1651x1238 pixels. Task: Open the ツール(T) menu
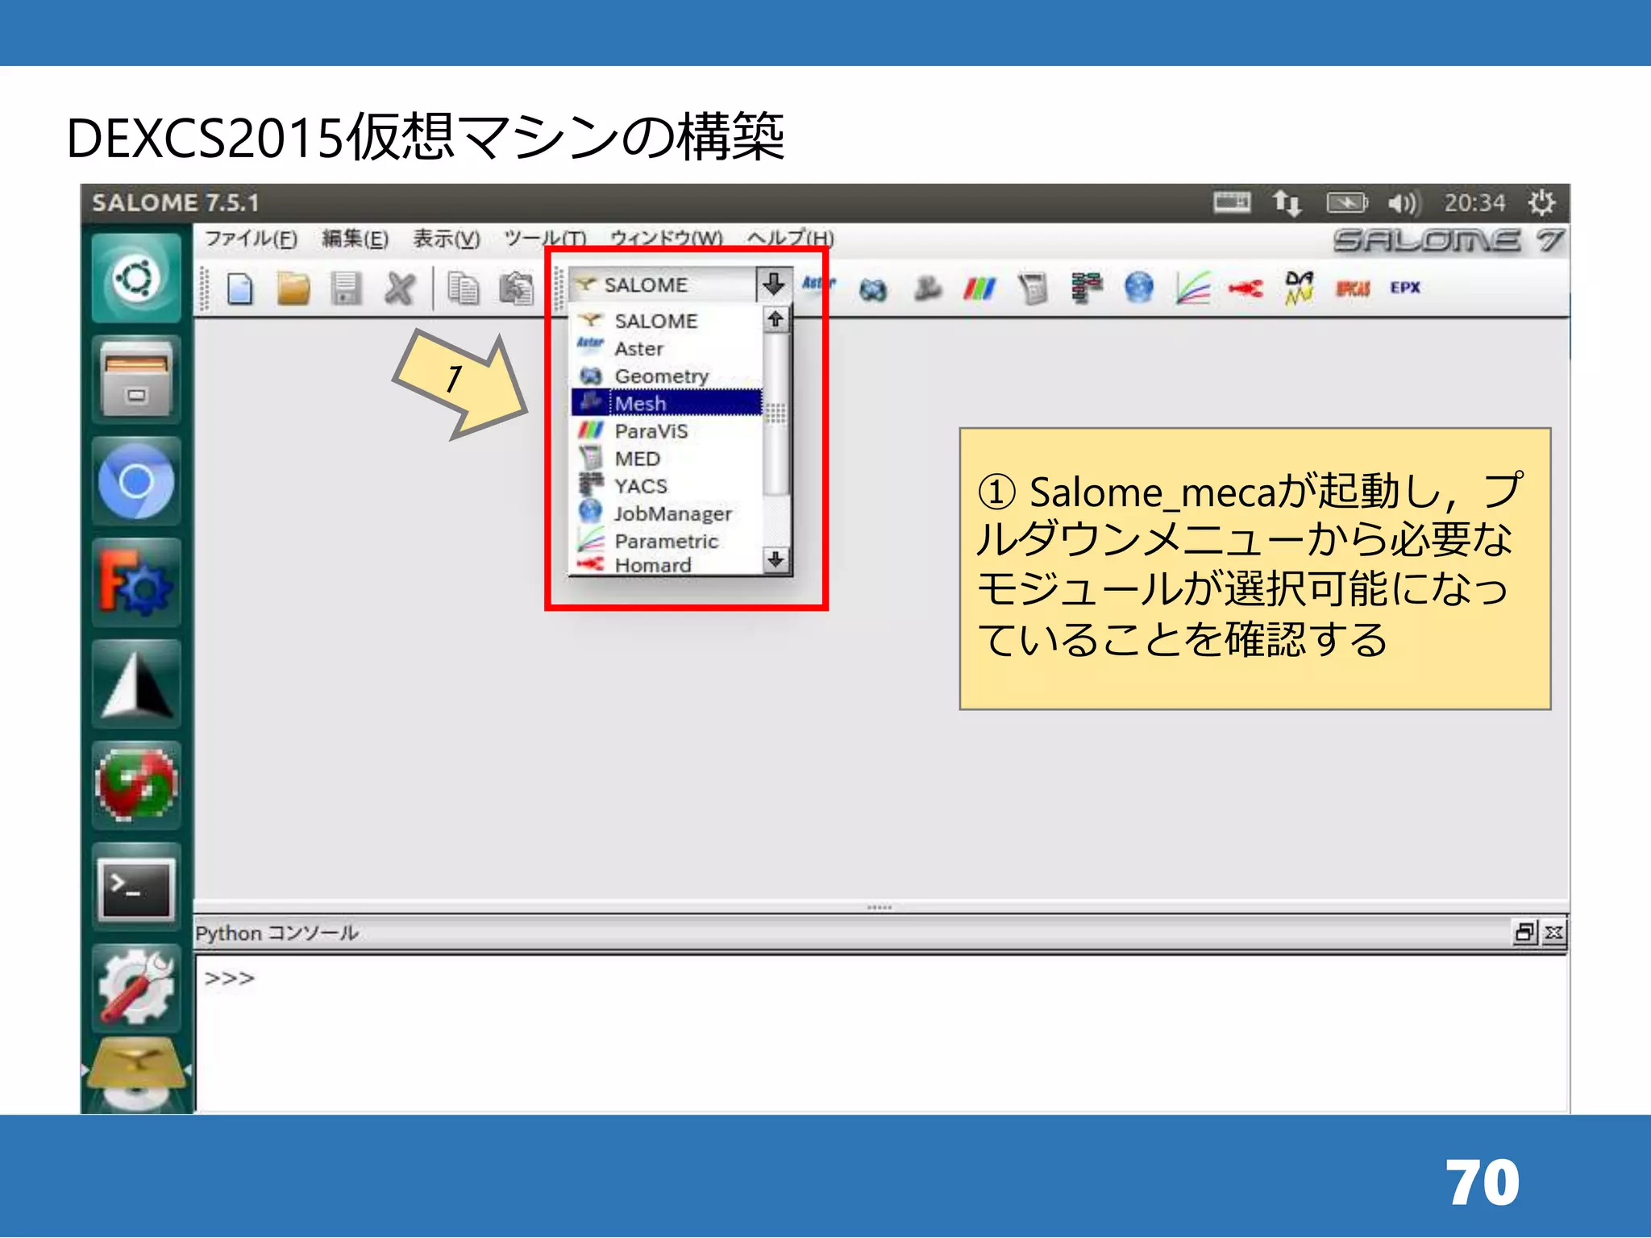(x=545, y=239)
